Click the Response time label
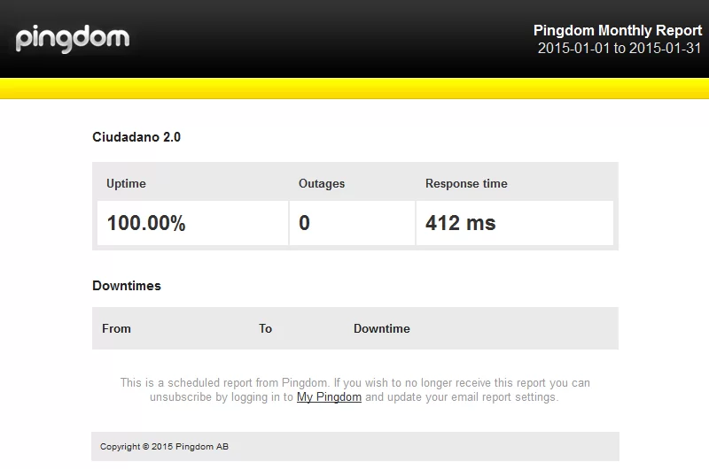The height and width of the screenshot is (469, 709). coord(466,183)
